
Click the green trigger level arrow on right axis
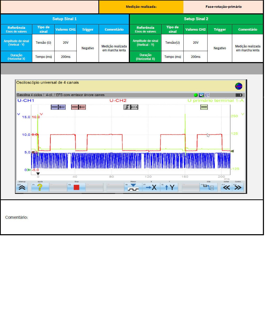(x=232, y=151)
